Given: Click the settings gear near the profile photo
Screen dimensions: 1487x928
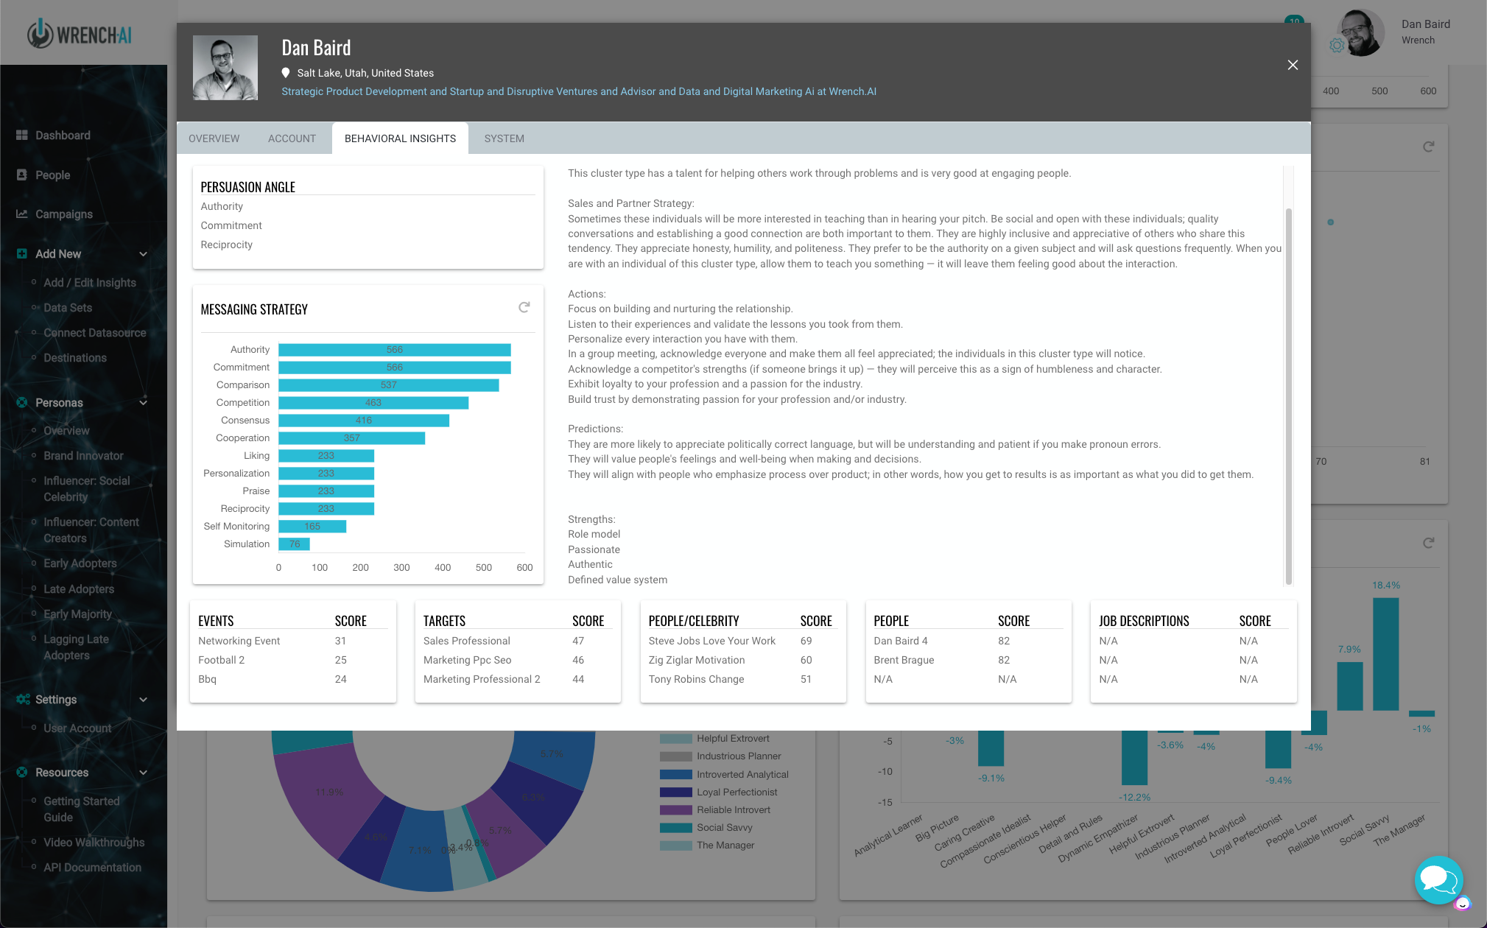Looking at the screenshot, I should tap(1337, 46).
